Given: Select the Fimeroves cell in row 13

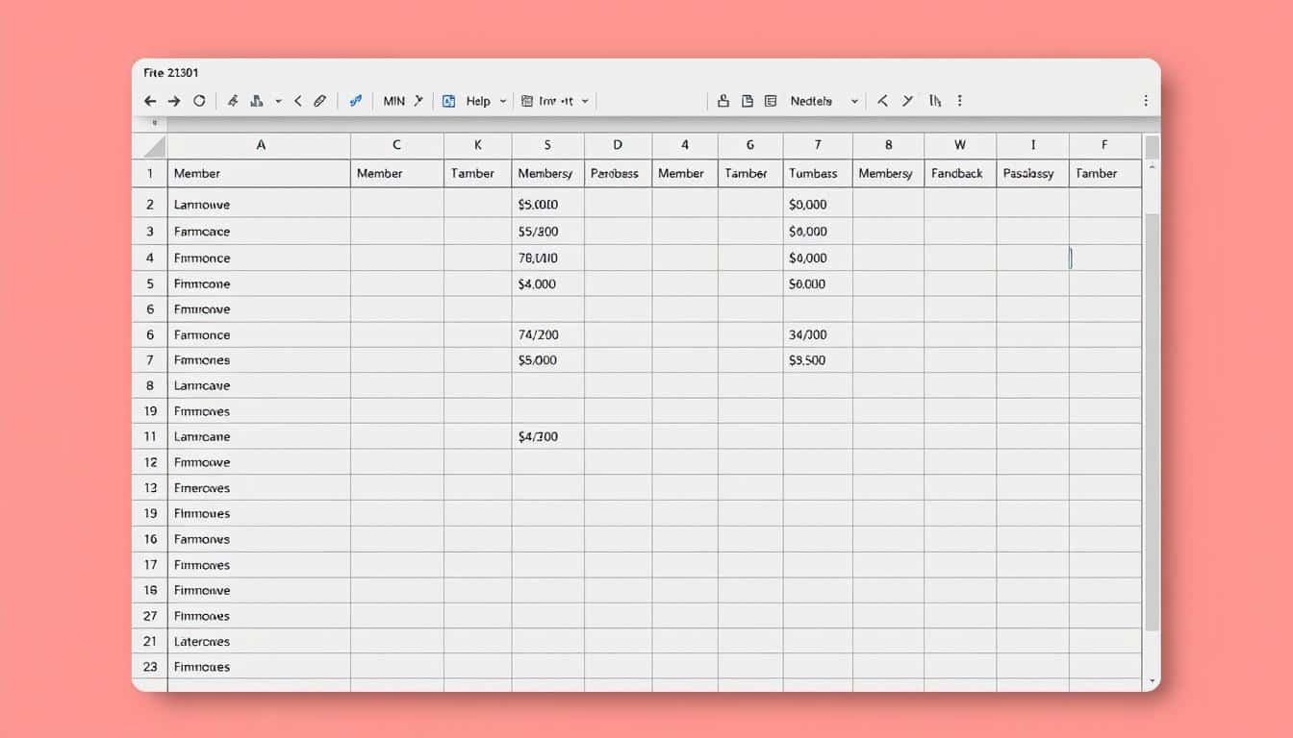Looking at the screenshot, I should [260, 488].
